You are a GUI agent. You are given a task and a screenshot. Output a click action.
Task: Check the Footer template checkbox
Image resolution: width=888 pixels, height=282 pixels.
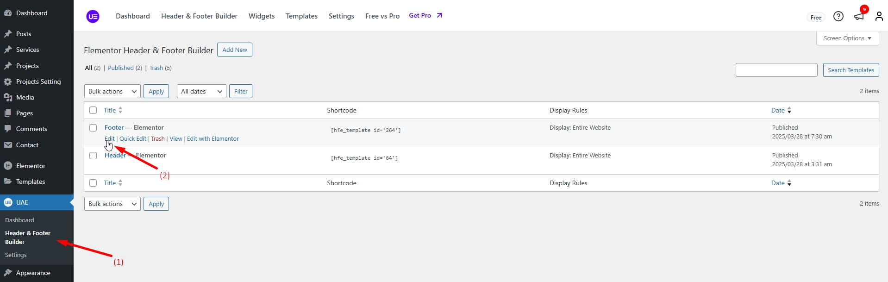coord(93,128)
